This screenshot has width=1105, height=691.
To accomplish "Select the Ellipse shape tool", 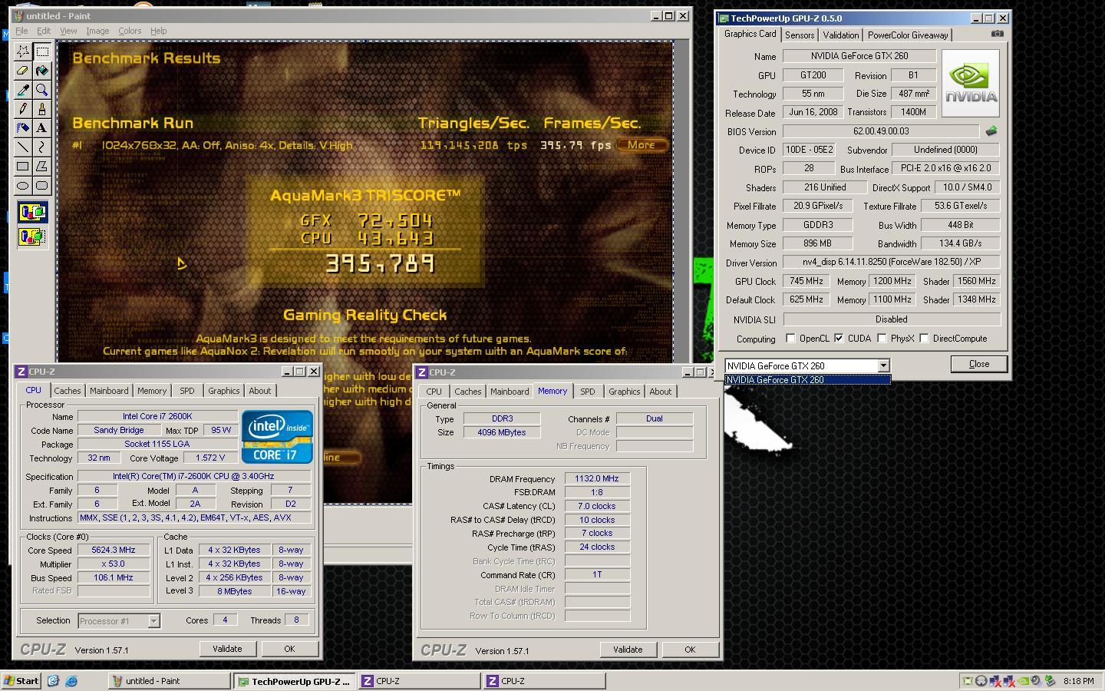I will pos(23,185).
